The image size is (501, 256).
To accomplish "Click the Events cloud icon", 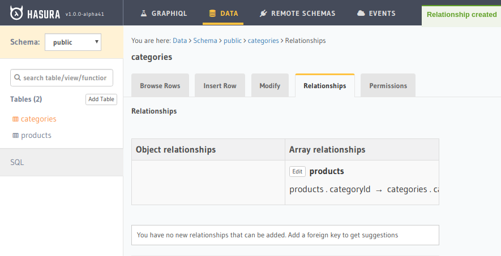I will click(x=361, y=13).
